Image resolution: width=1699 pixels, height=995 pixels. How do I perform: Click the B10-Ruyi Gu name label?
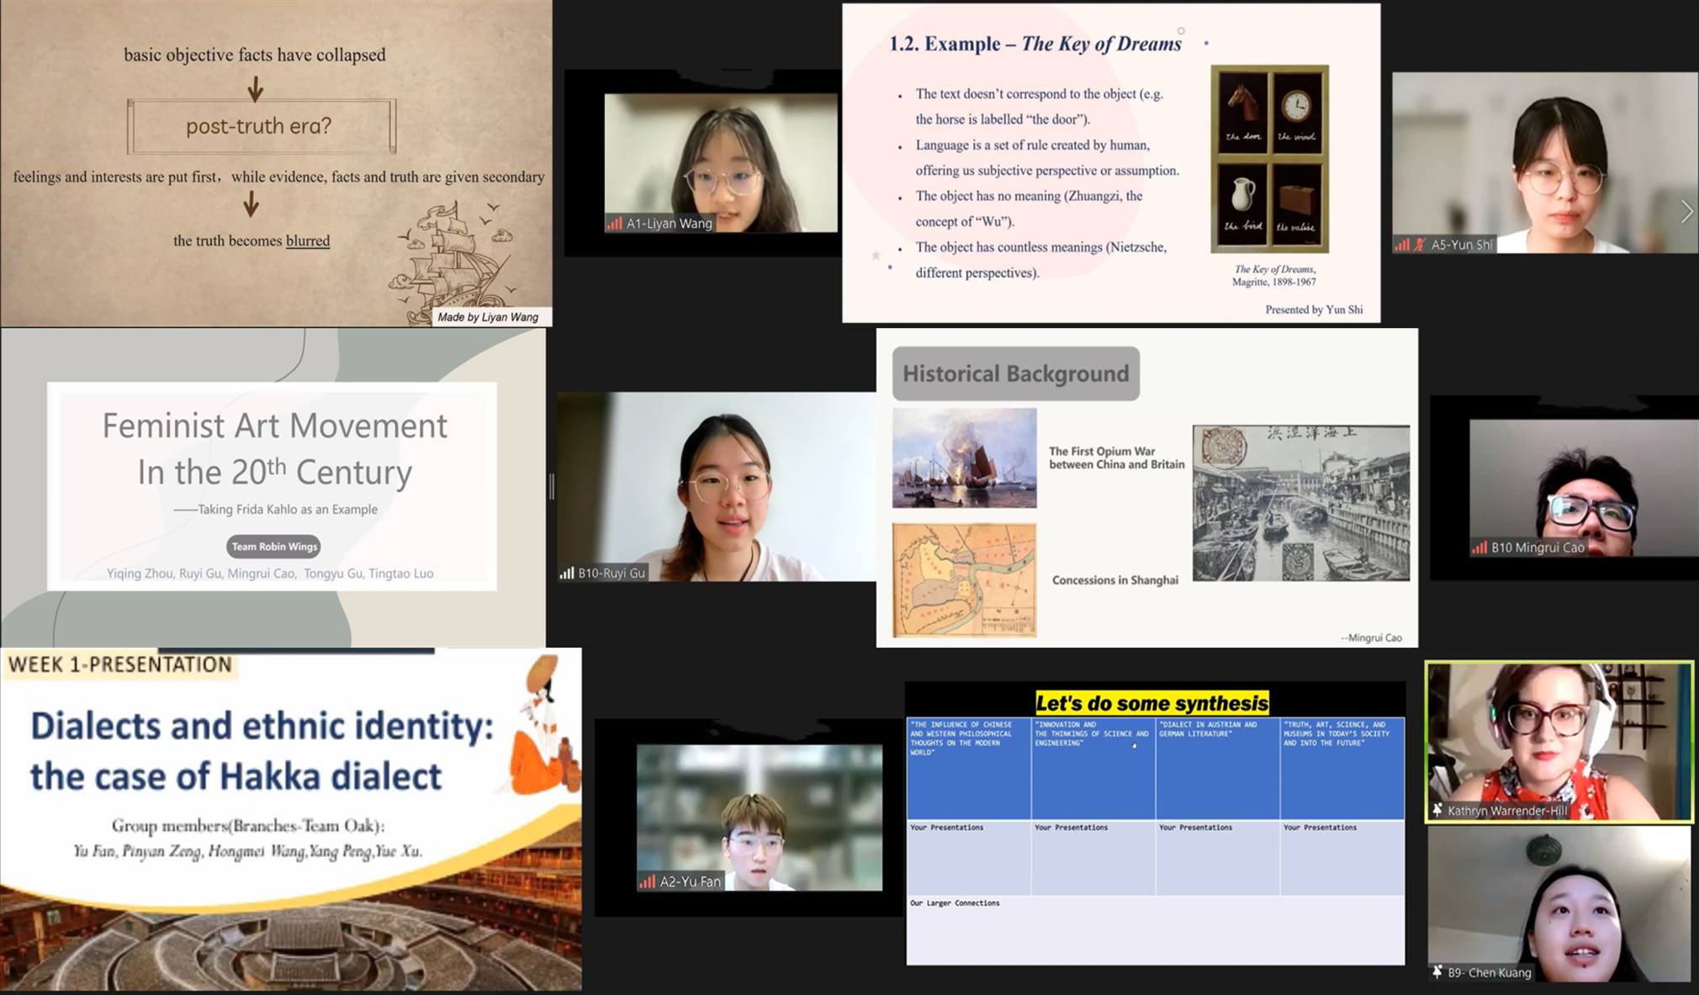click(611, 573)
